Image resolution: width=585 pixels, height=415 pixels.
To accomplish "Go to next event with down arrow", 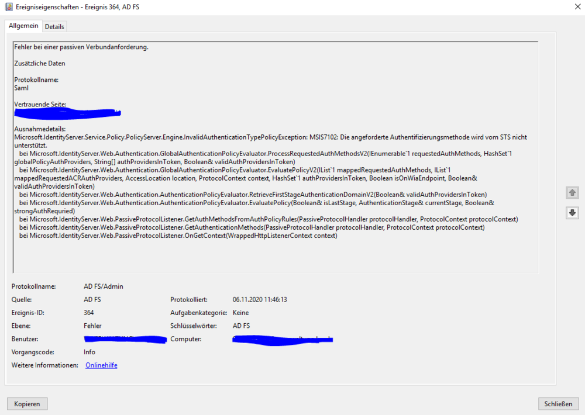I will click(x=572, y=213).
